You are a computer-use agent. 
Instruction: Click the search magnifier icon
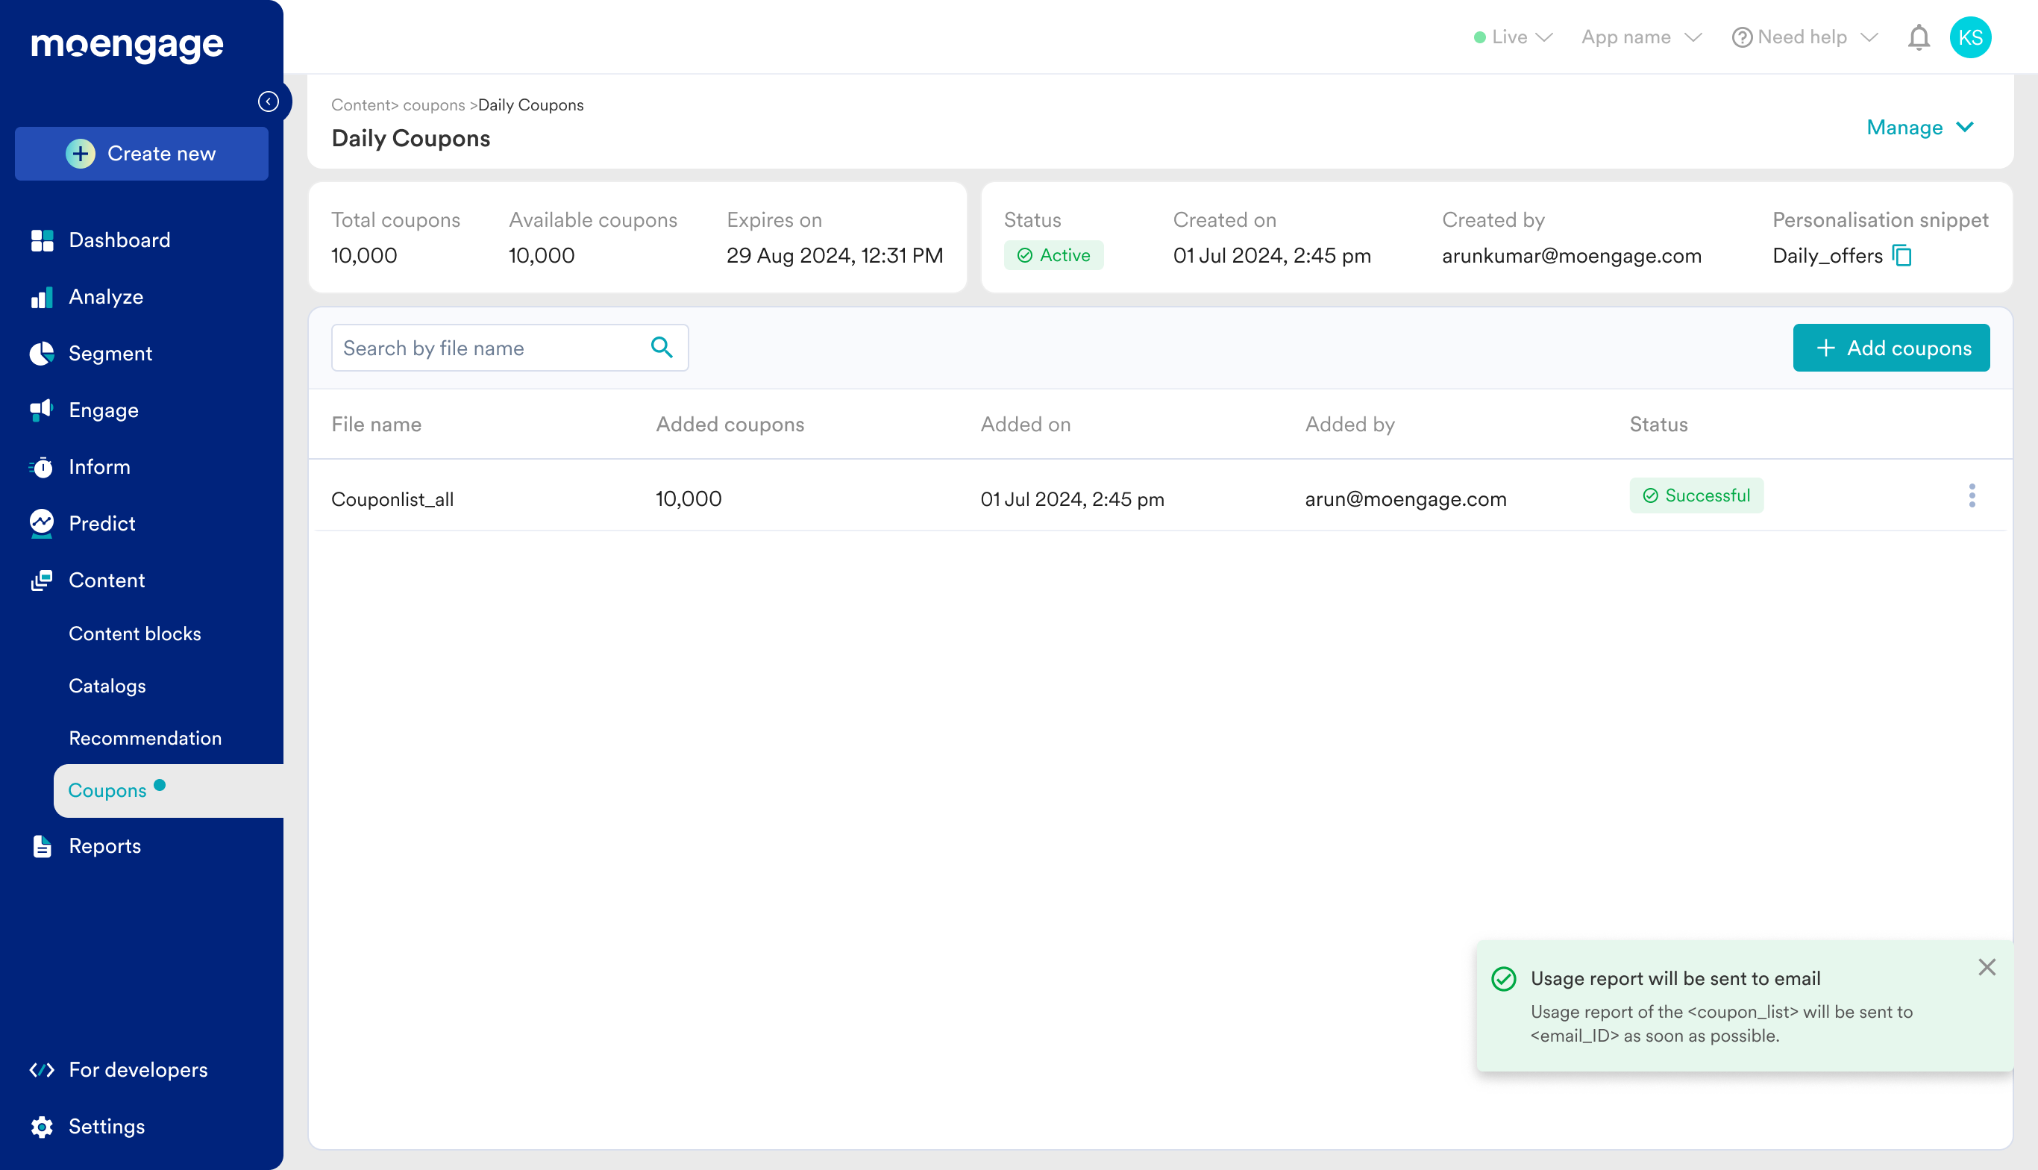(x=661, y=347)
